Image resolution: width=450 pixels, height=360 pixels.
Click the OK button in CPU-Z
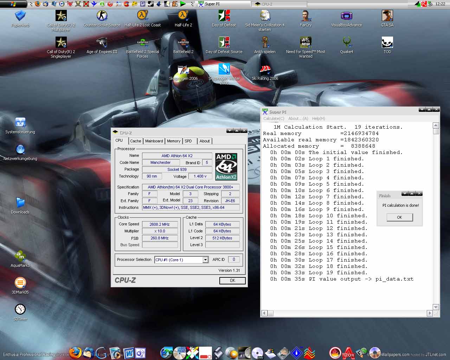point(232,281)
